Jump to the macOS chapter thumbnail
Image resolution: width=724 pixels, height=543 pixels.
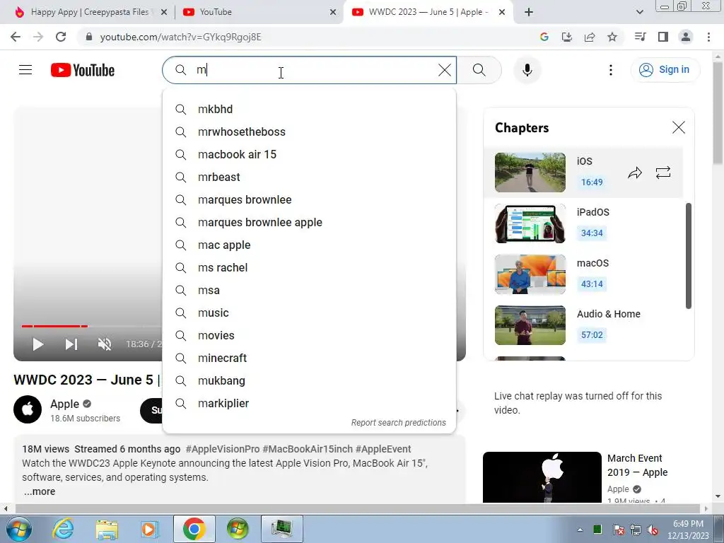coord(530,274)
